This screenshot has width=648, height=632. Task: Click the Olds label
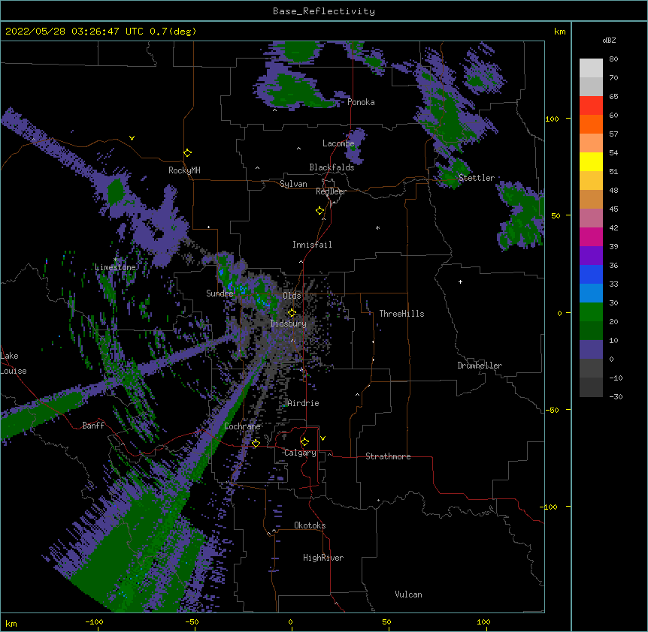coord(292,296)
